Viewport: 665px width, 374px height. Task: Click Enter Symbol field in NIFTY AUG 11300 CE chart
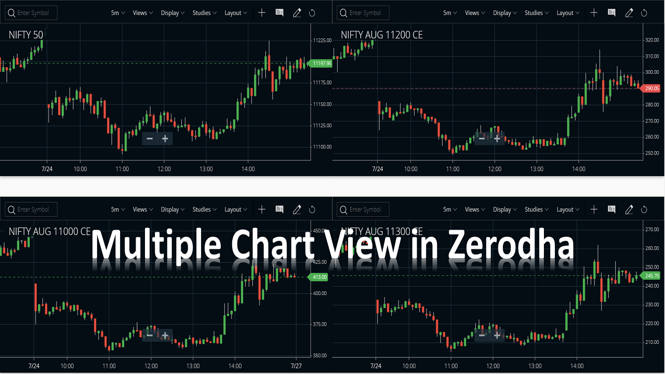tap(363, 209)
